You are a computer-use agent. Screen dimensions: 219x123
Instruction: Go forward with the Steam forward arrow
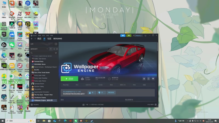35,39
